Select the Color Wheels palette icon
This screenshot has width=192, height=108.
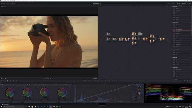click(7, 81)
